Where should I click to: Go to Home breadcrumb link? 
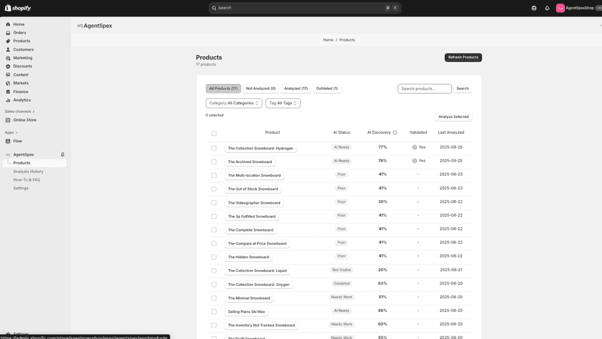tap(328, 40)
